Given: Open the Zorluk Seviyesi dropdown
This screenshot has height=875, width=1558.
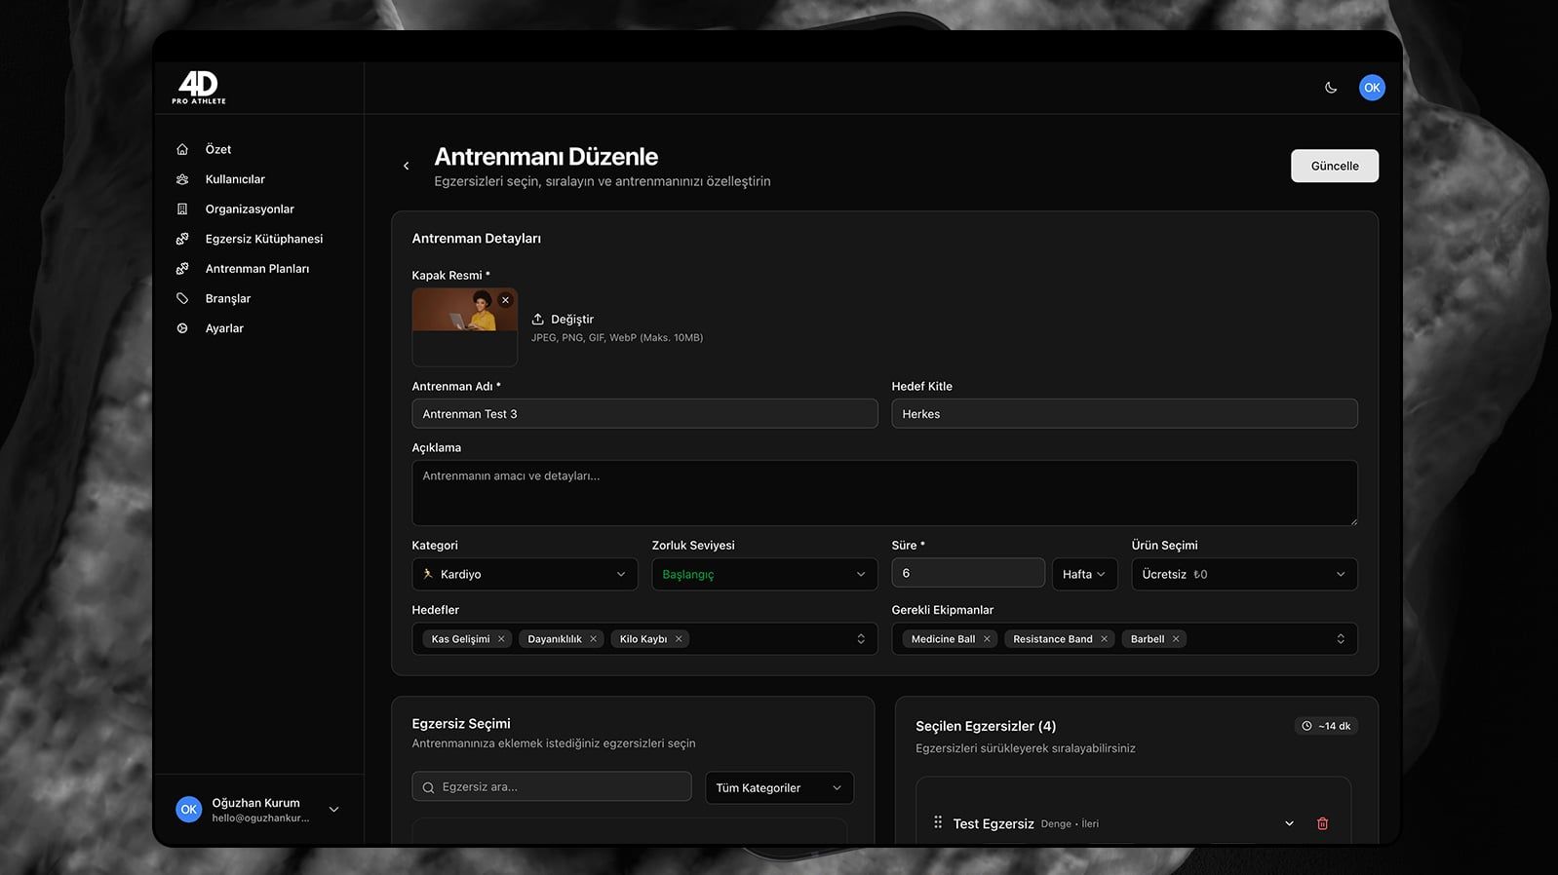Looking at the screenshot, I should (763, 574).
